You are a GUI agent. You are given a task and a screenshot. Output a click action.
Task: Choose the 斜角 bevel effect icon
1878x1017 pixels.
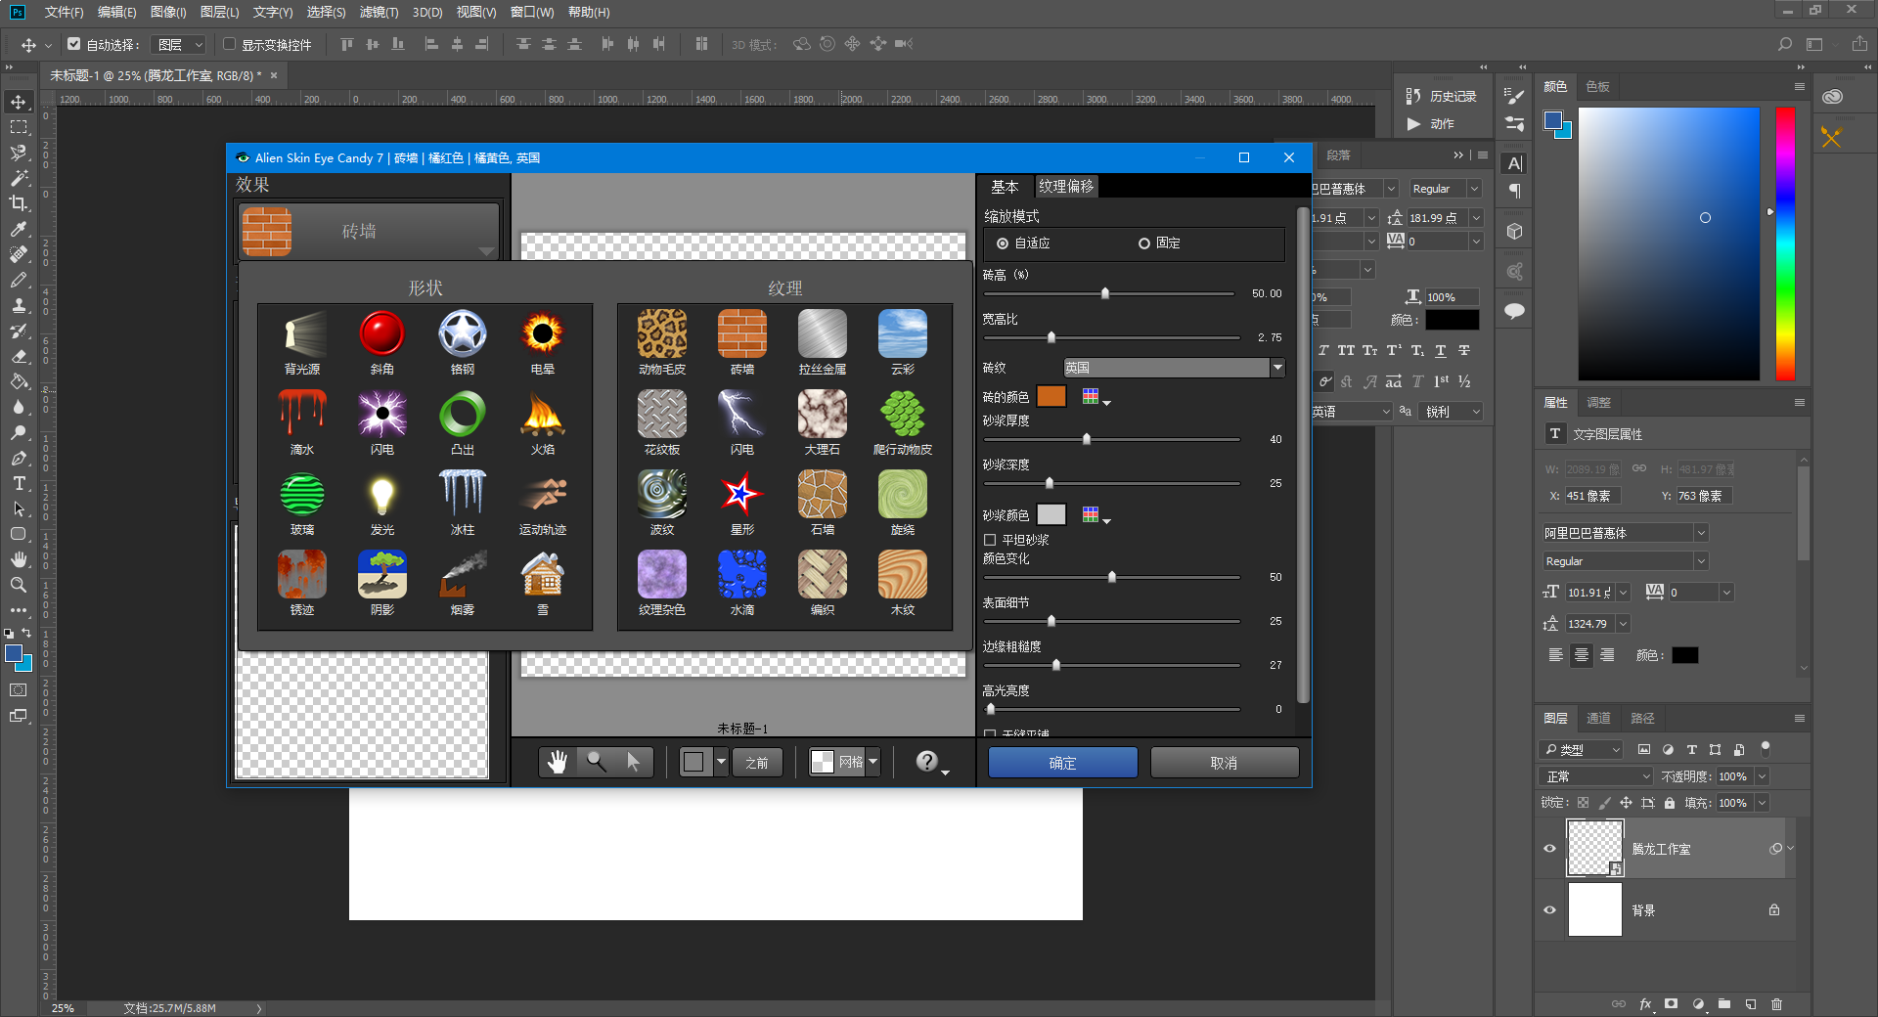click(x=382, y=334)
